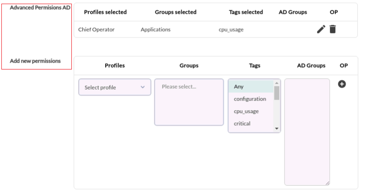Click the Tags list down arrow

point(277,128)
